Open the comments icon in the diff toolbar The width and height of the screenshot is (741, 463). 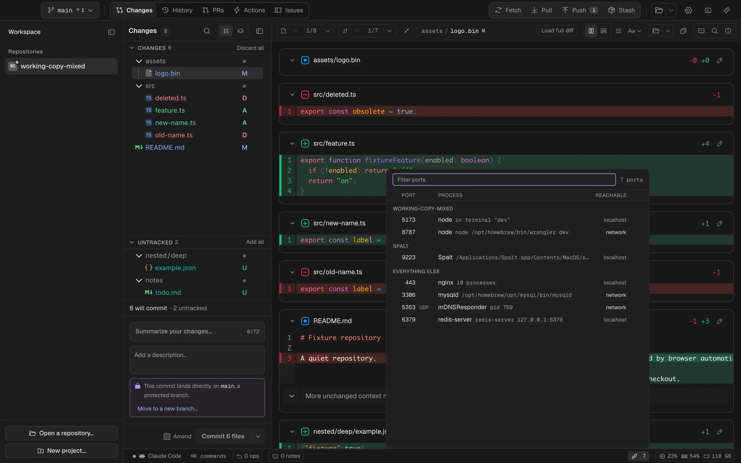pyautogui.click(x=701, y=31)
